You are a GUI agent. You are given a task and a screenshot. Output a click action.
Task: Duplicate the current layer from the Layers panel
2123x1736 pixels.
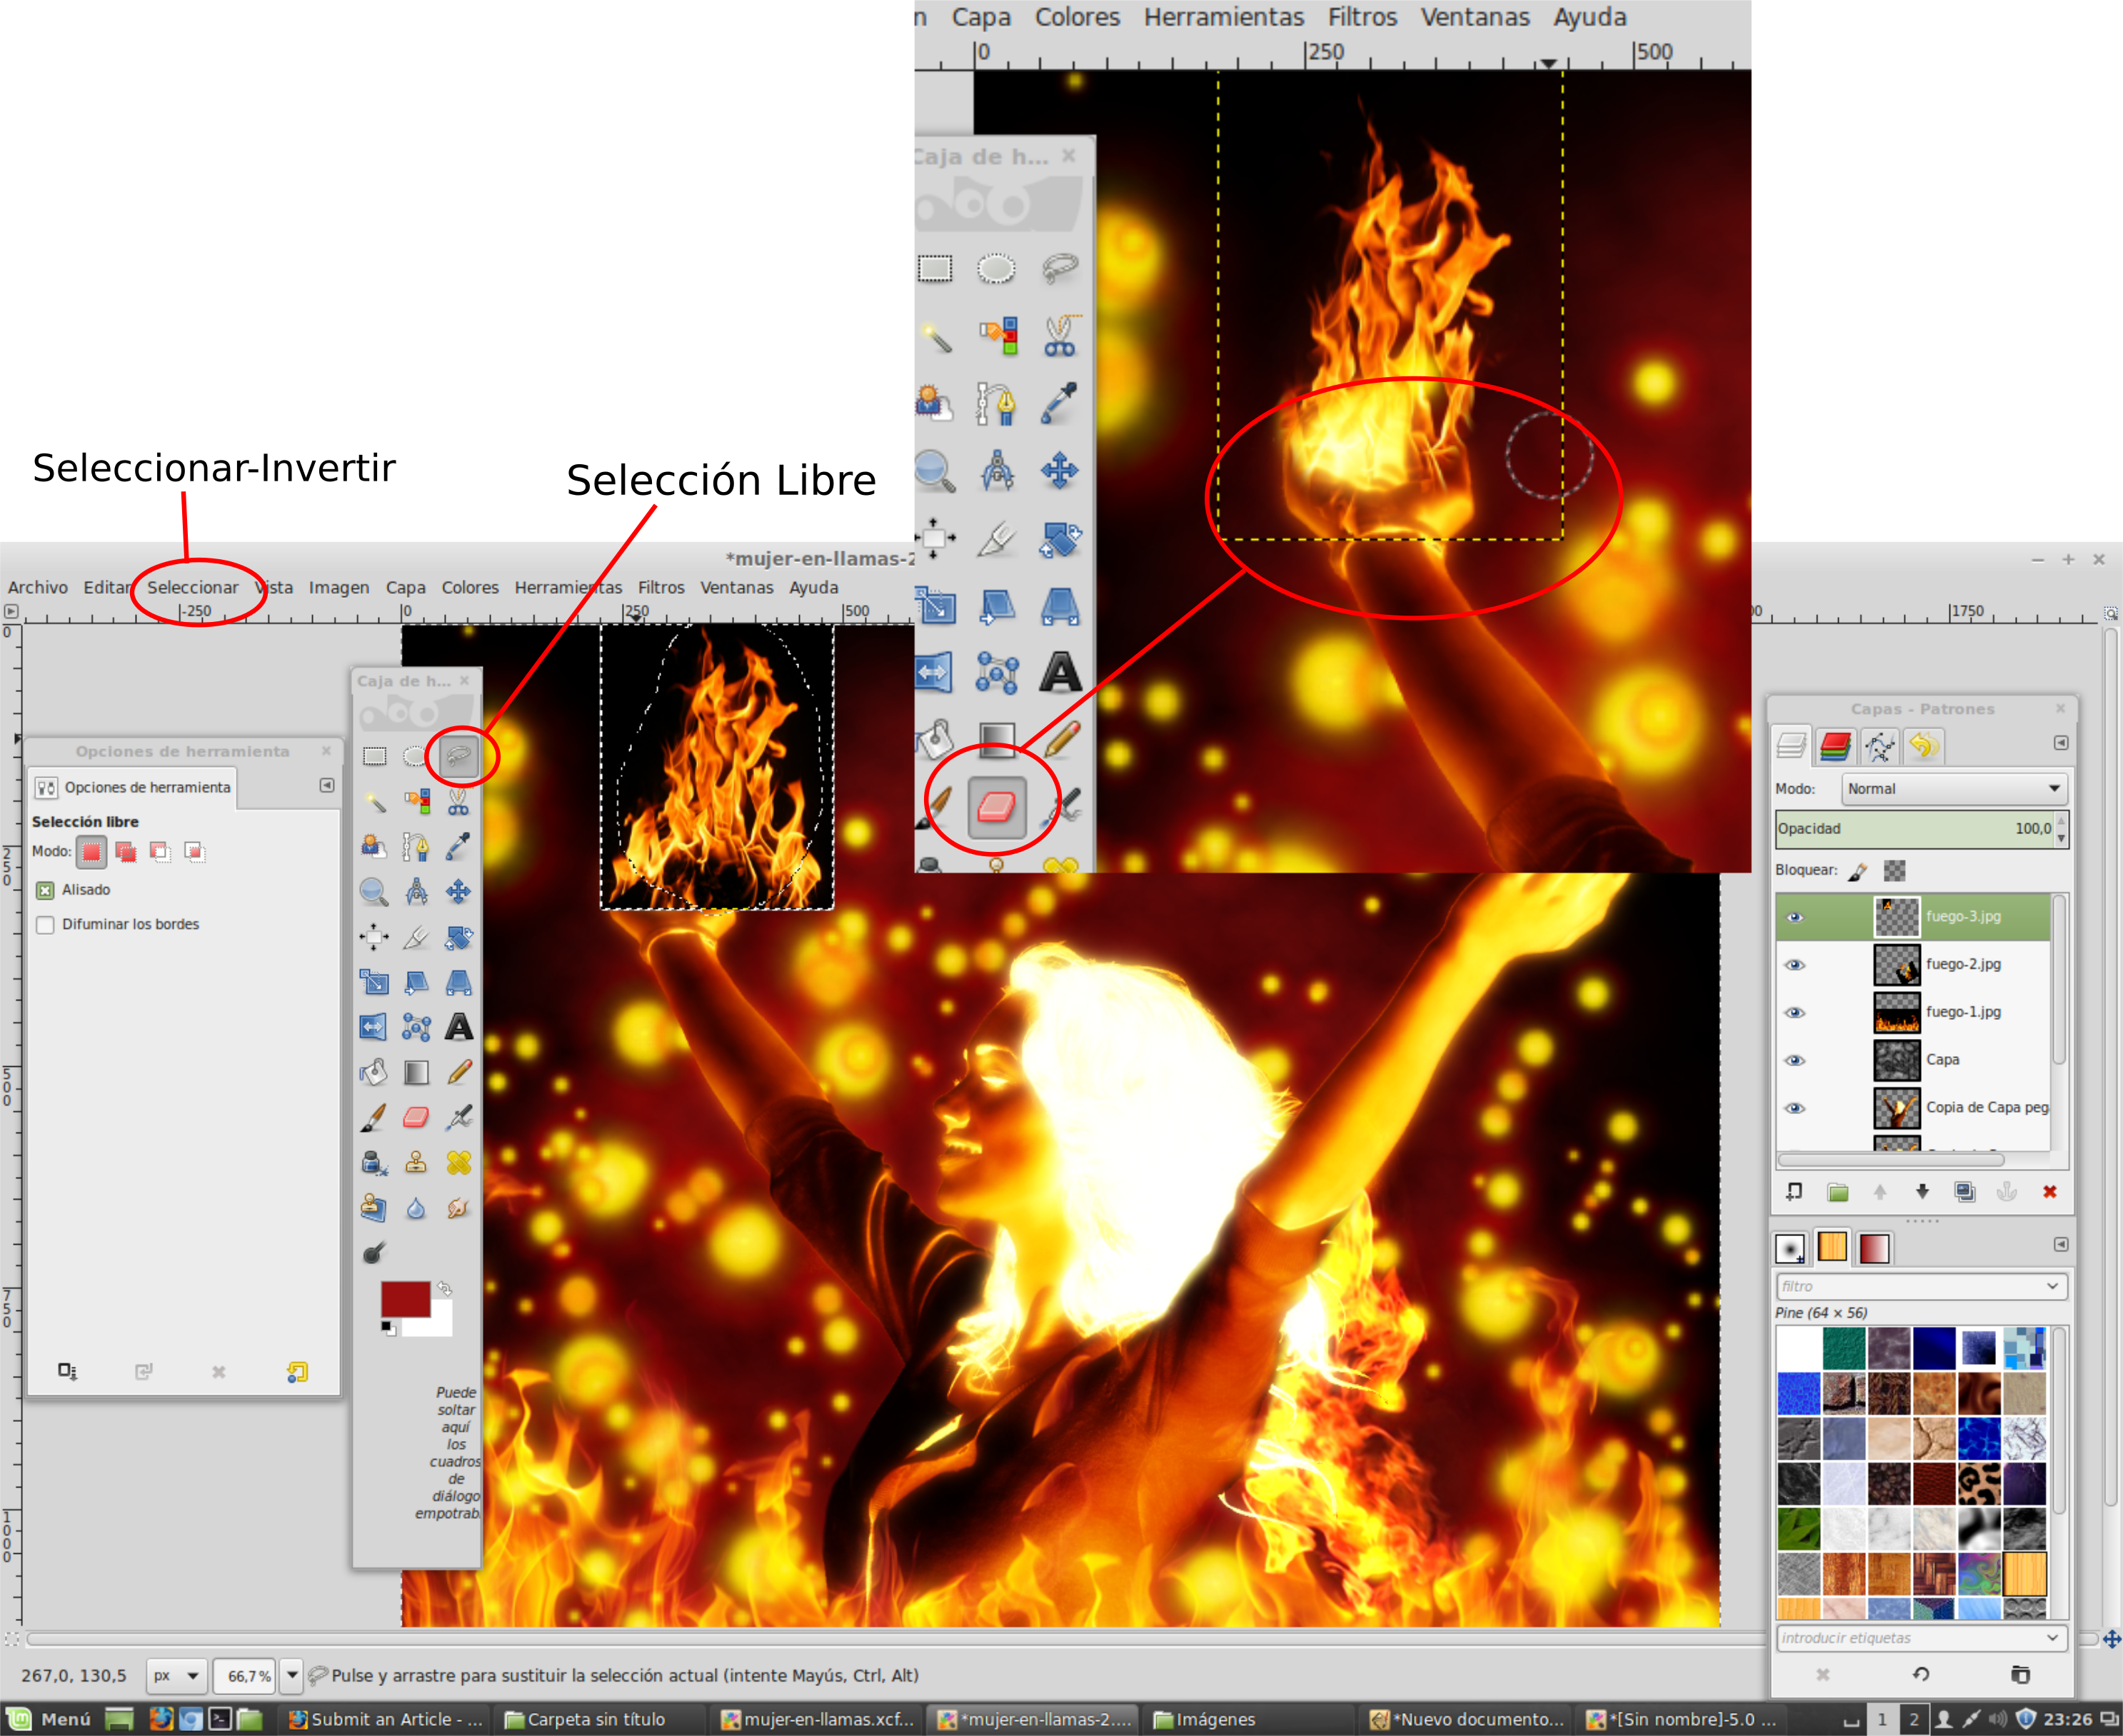coord(1965,1192)
